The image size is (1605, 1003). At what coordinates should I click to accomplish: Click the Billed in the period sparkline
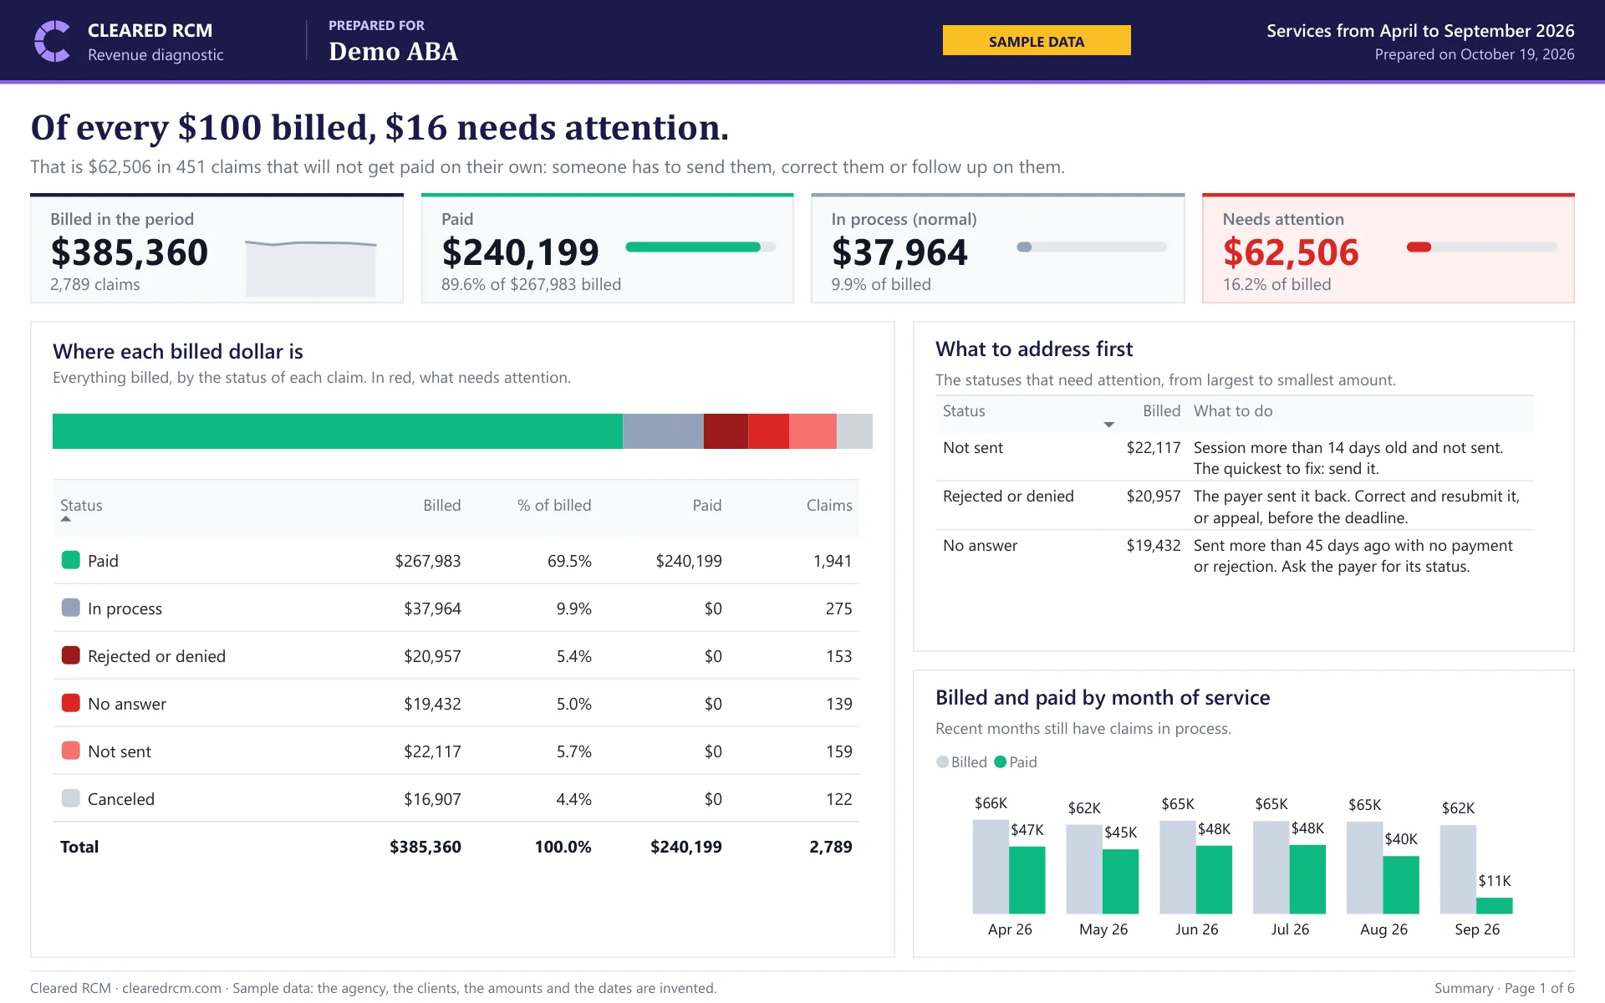tap(310, 268)
